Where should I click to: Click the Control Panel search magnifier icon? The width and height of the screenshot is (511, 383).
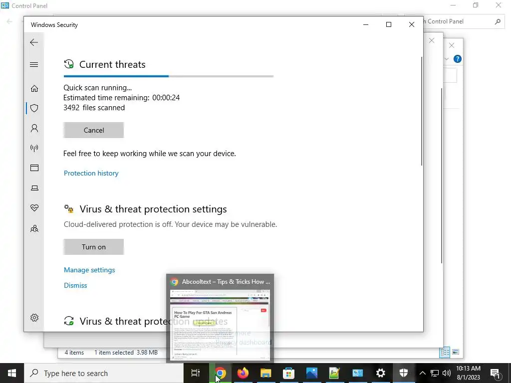tap(498, 21)
